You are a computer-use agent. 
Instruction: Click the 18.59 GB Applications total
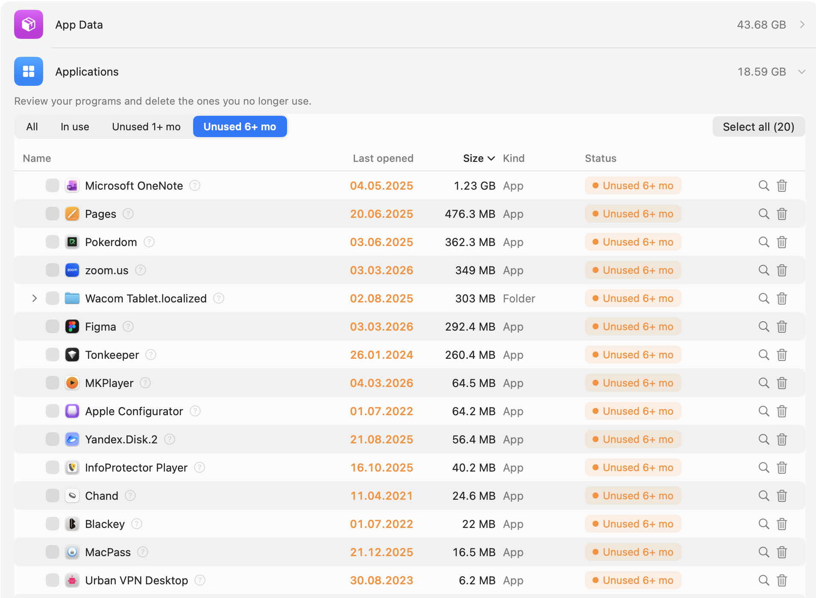point(762,72)
